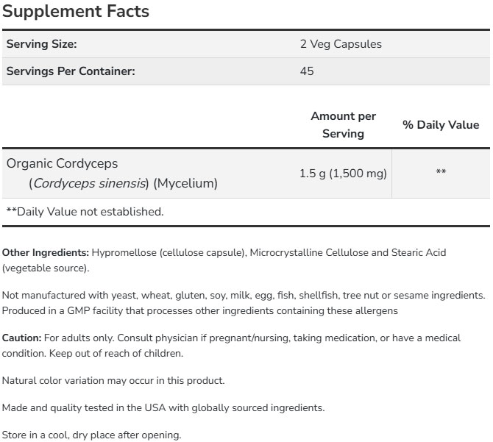Click the Made and quality tested line
Viewport: 493px width, 442px height.
point(163,407)
